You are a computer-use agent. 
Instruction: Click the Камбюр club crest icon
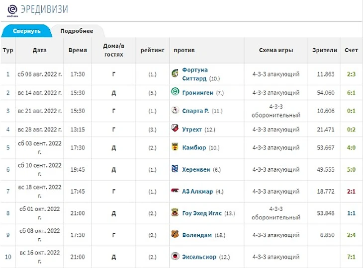click(175, 147)
